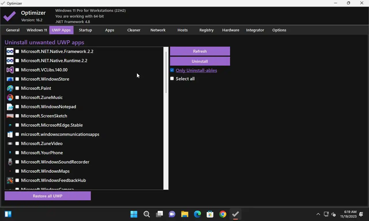This screenshot has height=221, width=369.
Task: Click the Microsoft.MicrosoftEdge.Stable icon
Action: [x=10, y=125]
